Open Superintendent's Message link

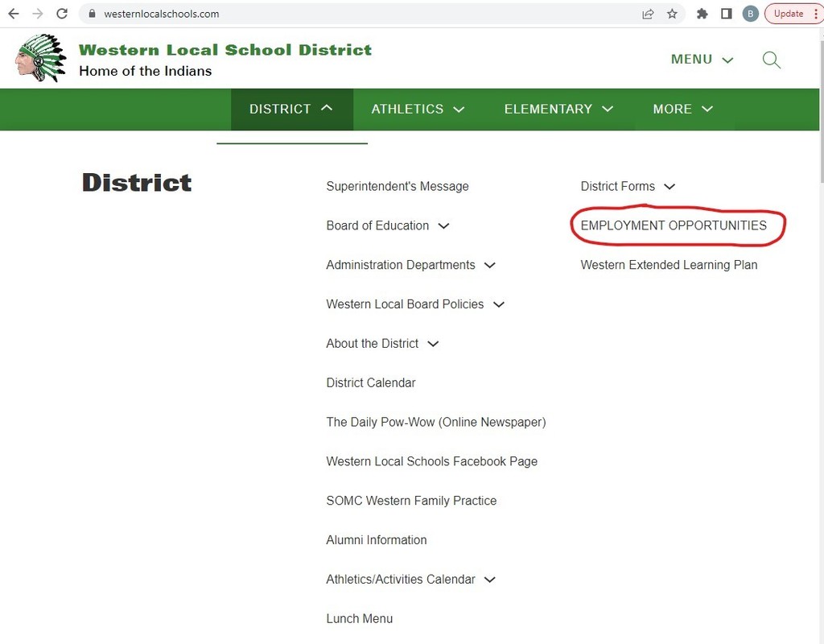point(398,187)
